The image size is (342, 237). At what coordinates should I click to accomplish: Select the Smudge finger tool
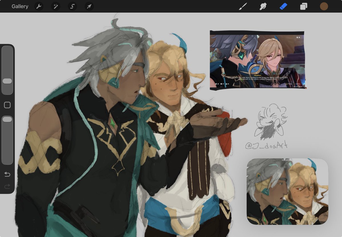click(263, 6)
